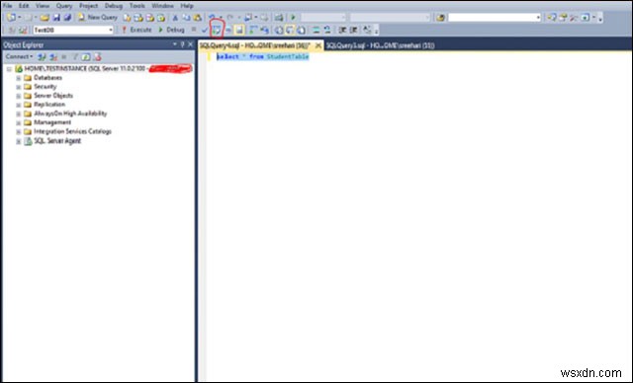This screenshot has width=633, height=383.
Task: Select Integration Services Catalogs tree item
Action: (x=72, y=131)
